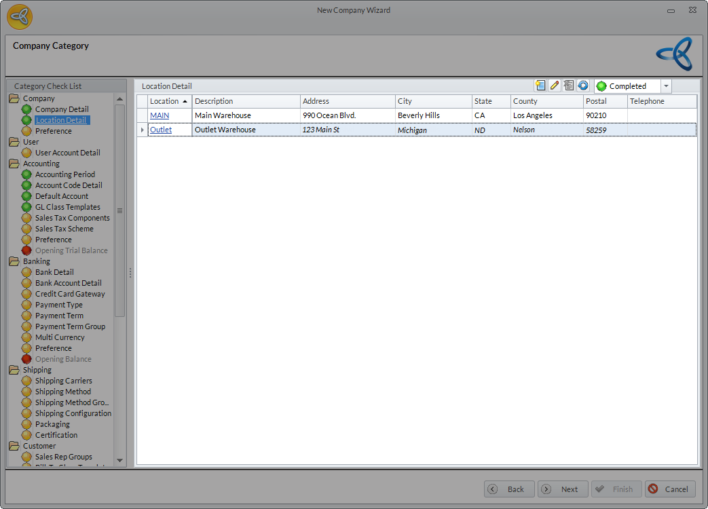Open Shipping Carriers item
Screen dimensions: 708x509
click(x=64, y=381)
